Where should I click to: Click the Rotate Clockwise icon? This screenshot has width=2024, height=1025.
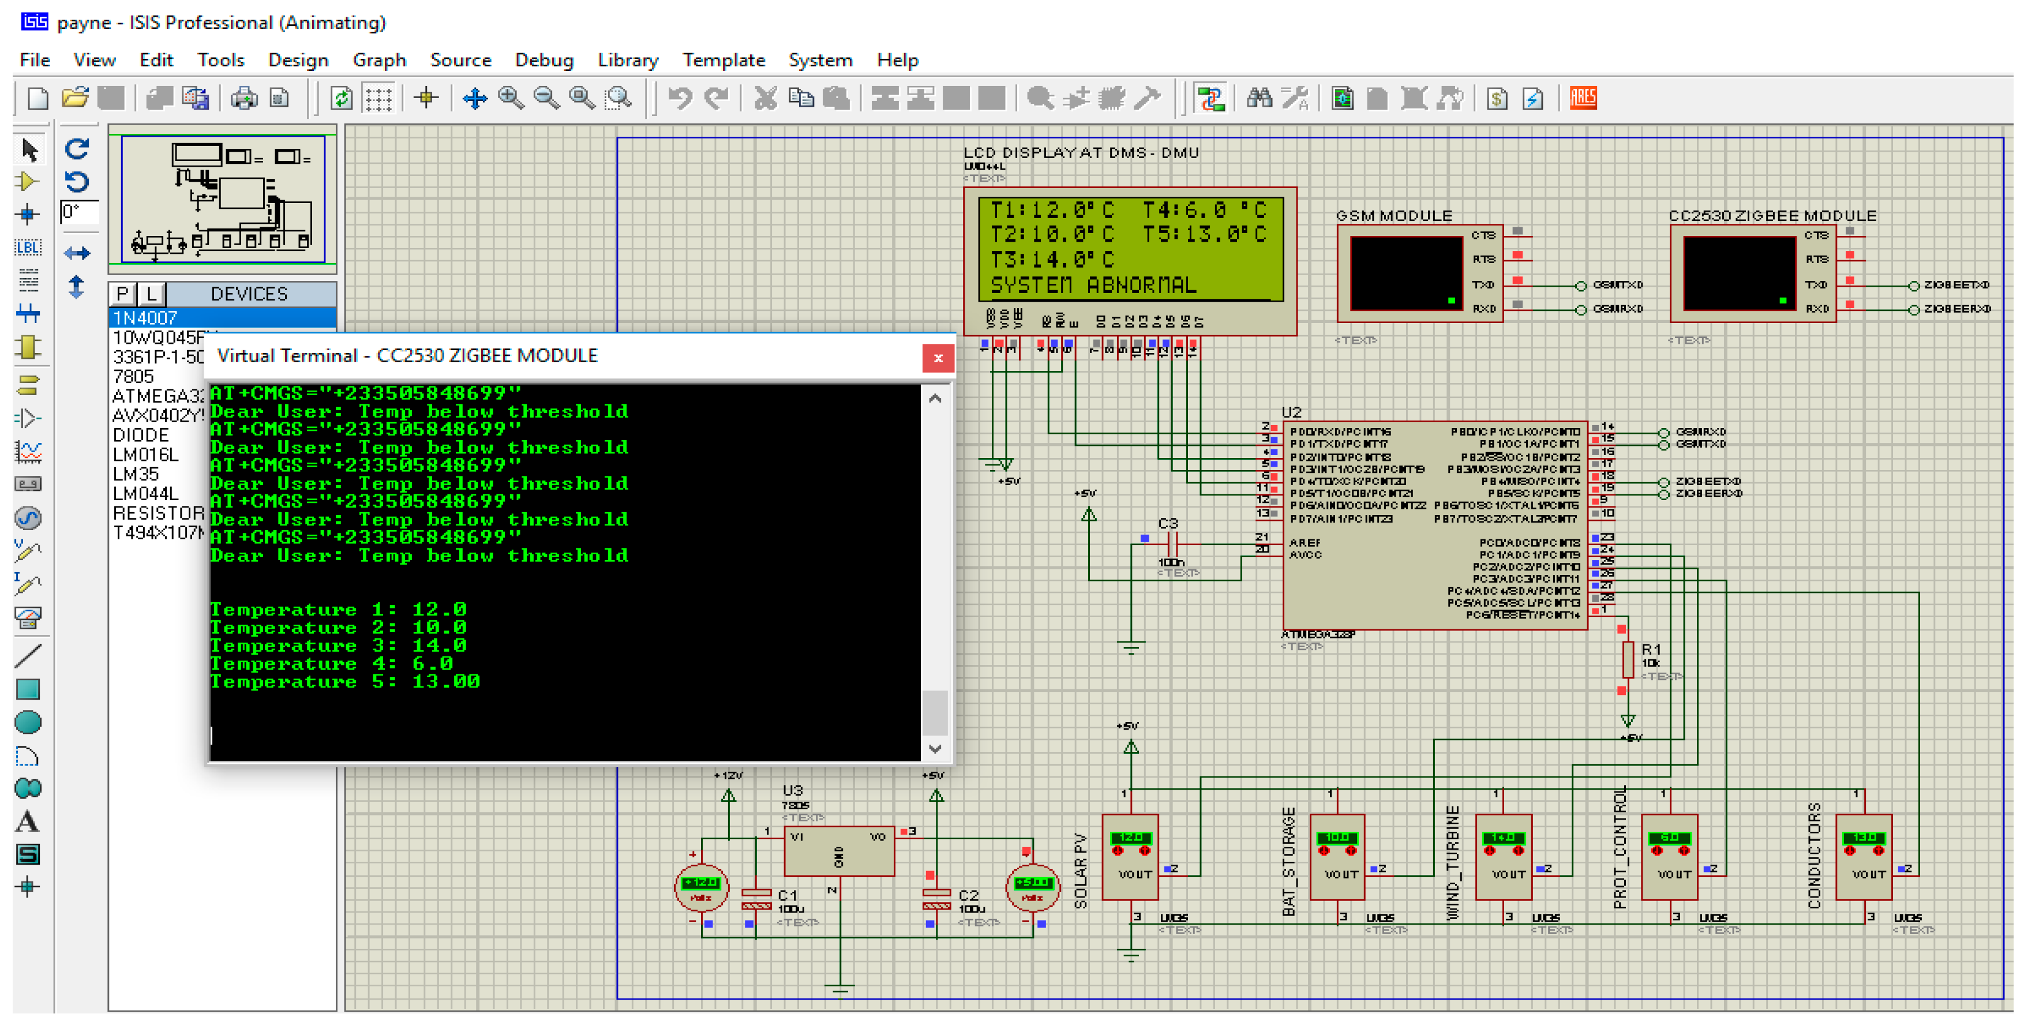76,148
